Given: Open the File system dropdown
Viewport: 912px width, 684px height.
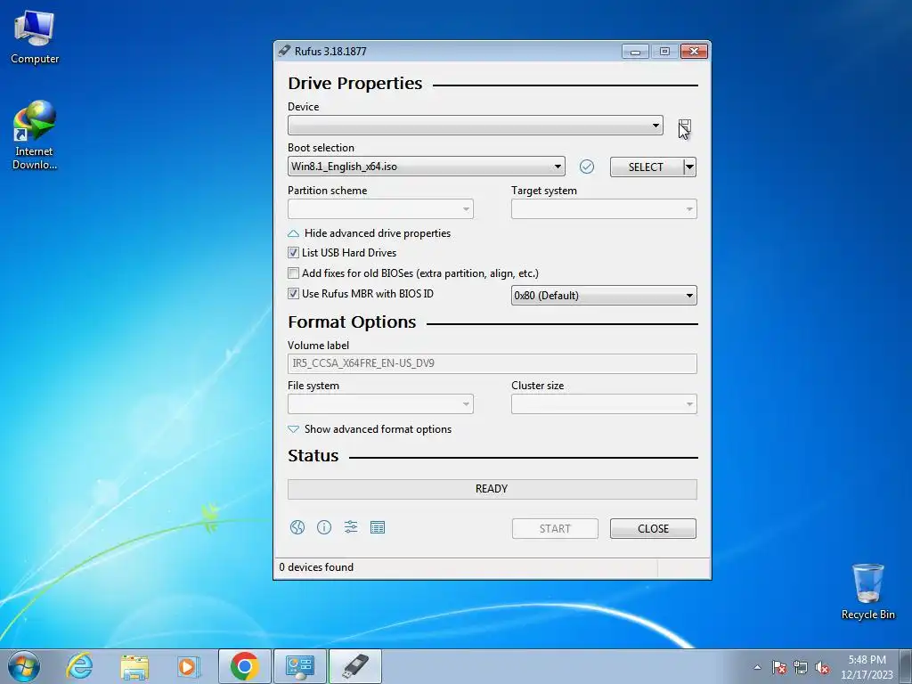Looking at the screenshot, I should [x=380, y=404].
